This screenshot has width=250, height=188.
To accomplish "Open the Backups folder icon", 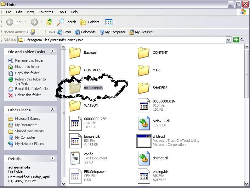I will coord(75,53).
